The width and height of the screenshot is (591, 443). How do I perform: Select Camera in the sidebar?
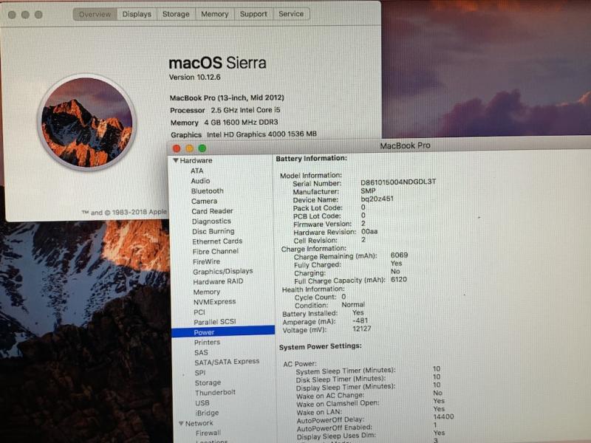pyautogui.click(x=204, y=201)
